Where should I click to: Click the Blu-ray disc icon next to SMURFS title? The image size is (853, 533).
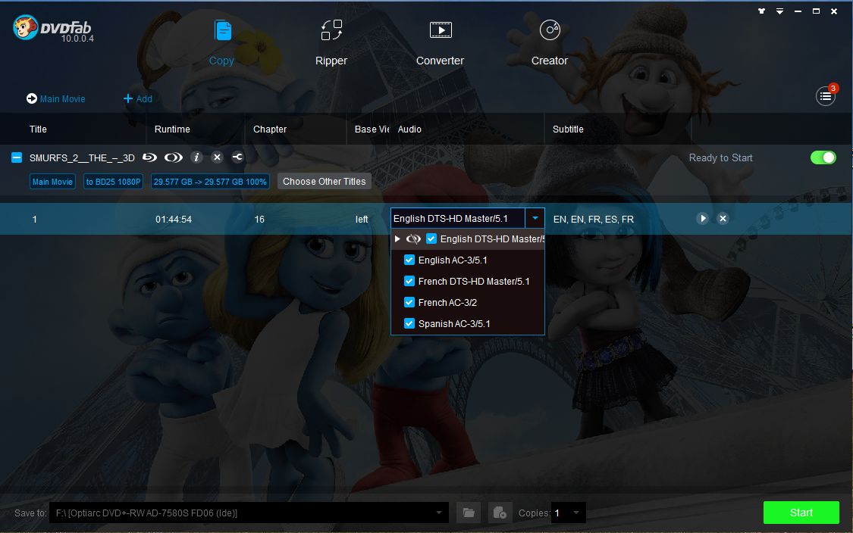tap(149, 157)
